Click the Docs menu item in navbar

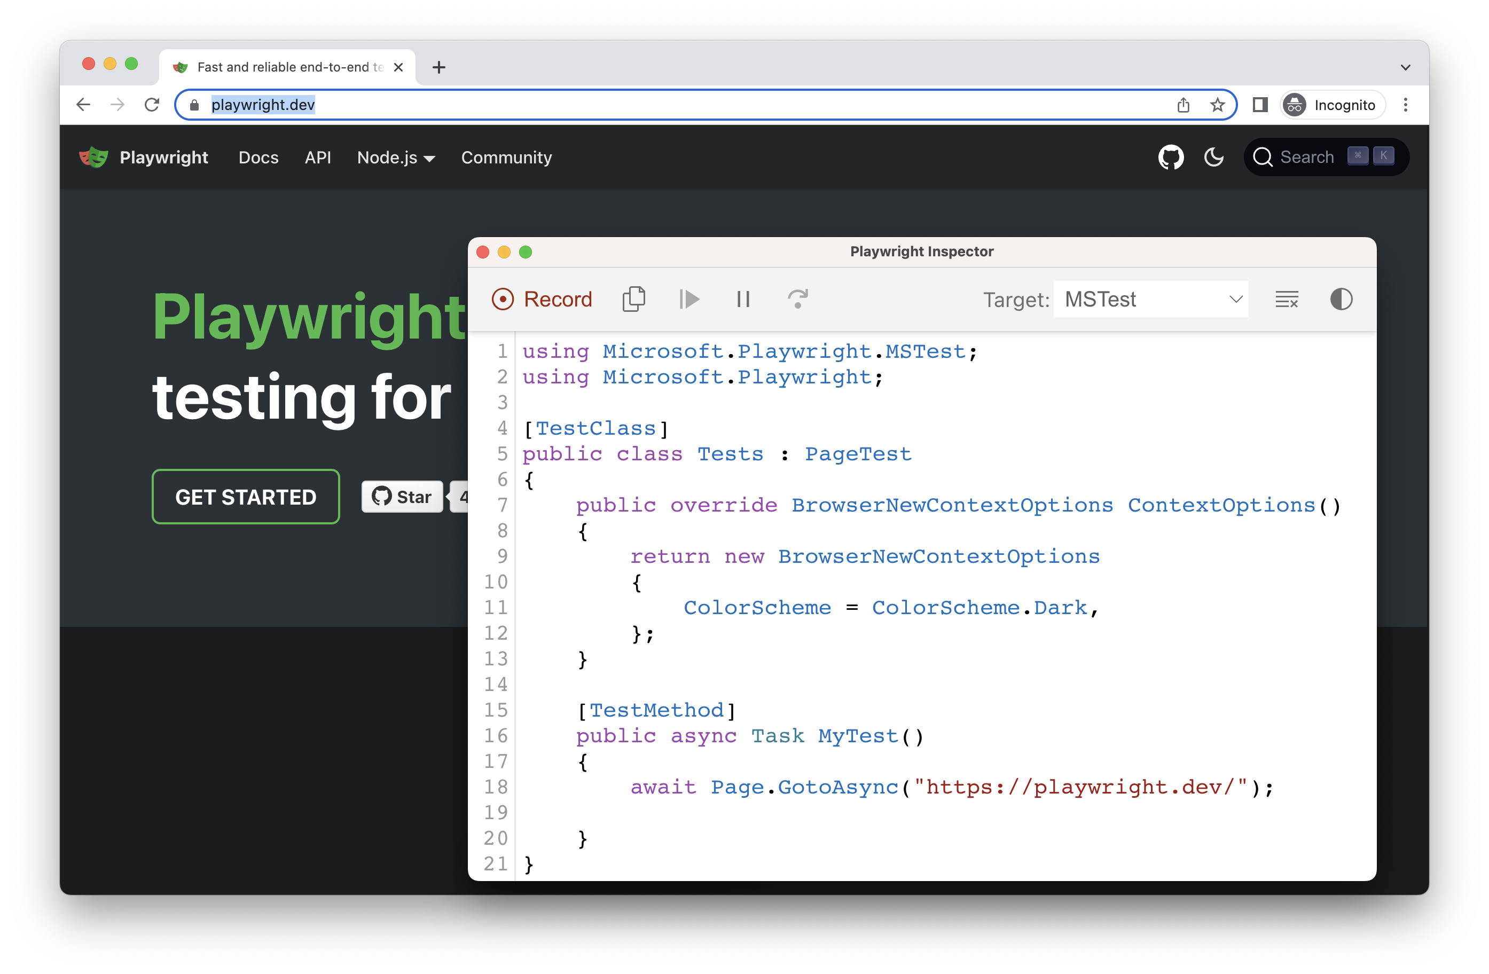tap(257, 158)
